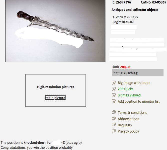
Task: Click the speech bubble icon next to Abbreviations
Action: pos(114,119)
